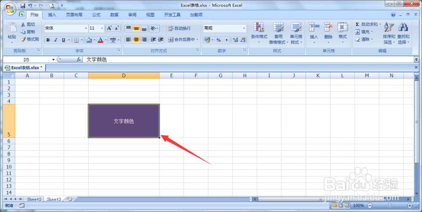Screen dimensions: 422x212
Task: Align text to top of cell
Action: click(x=128, y=28)
